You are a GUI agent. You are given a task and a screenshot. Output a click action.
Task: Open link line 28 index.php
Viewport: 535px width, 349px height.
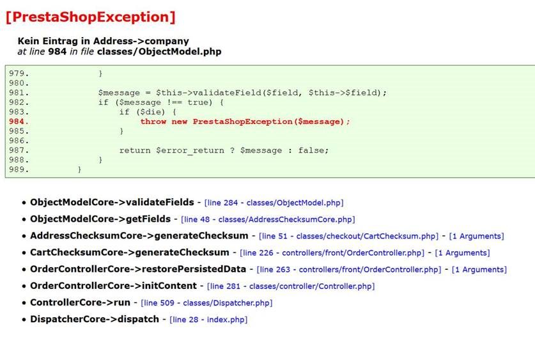pos(208,320)
